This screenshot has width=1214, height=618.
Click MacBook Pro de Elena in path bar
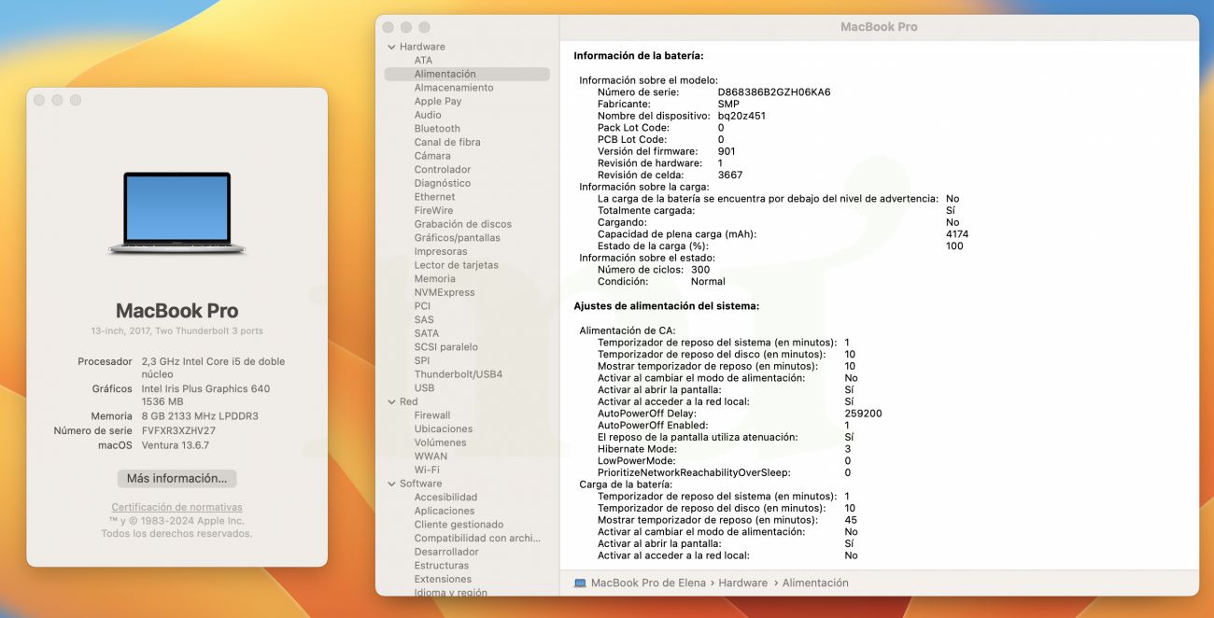pyautogui.click(x=648, y=583)
